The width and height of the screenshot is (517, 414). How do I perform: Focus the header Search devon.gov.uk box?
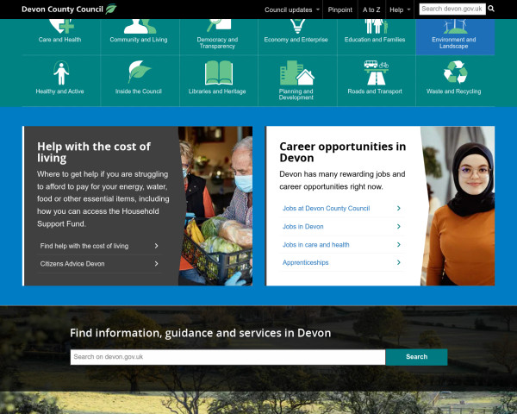[x=452, y=9]
